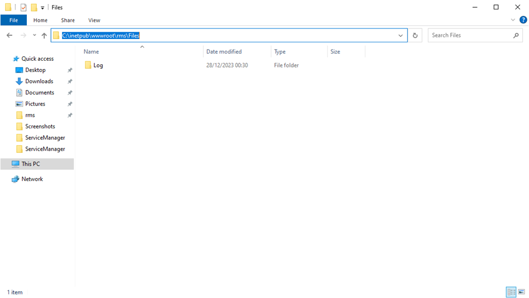Open Downloads in Quick access
The height and width of the screenshot is (298, 529).
point(39,81)
